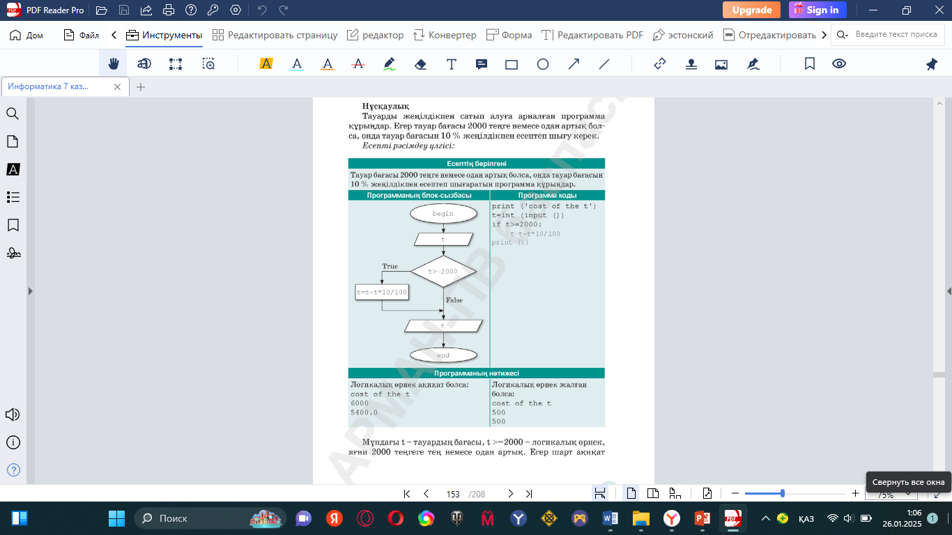Select the Text box tool
The image size is (952, 535).
click(452, 64)
